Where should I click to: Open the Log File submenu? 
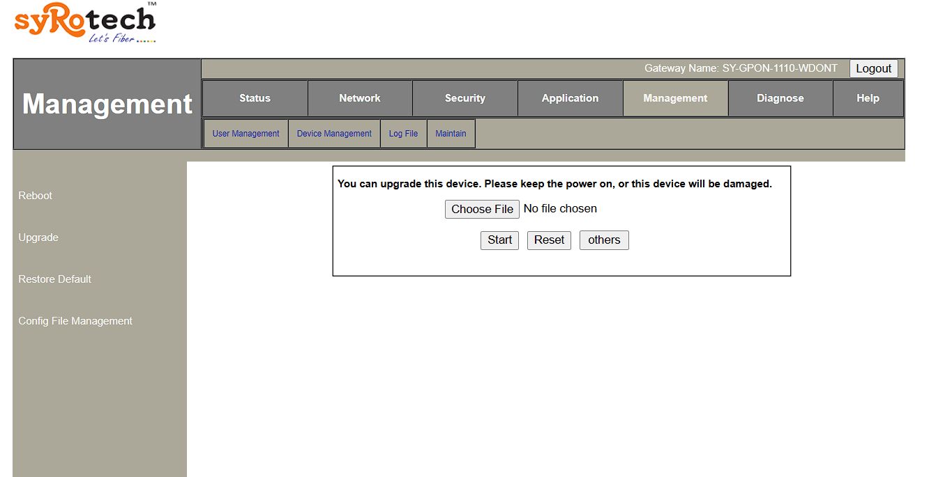pyautogui.click(x=403, y=134)
